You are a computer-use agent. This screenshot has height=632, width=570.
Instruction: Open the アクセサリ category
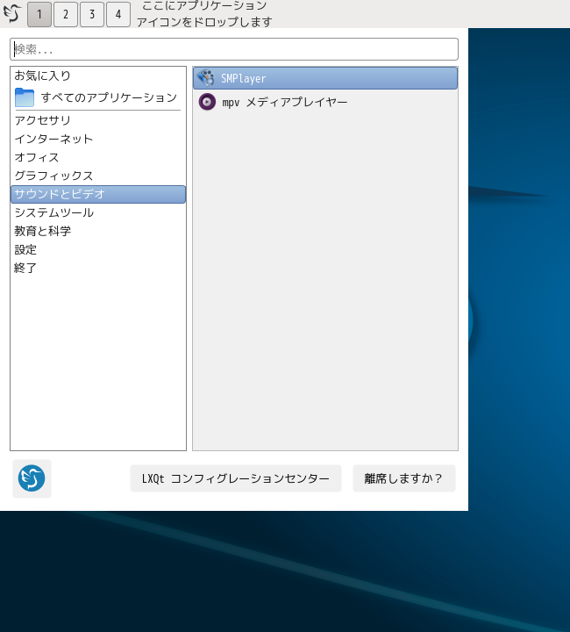(x=98, y=120)
